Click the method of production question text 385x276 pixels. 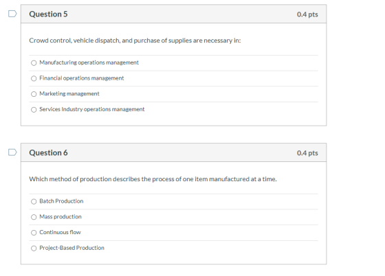pos(153,179)
